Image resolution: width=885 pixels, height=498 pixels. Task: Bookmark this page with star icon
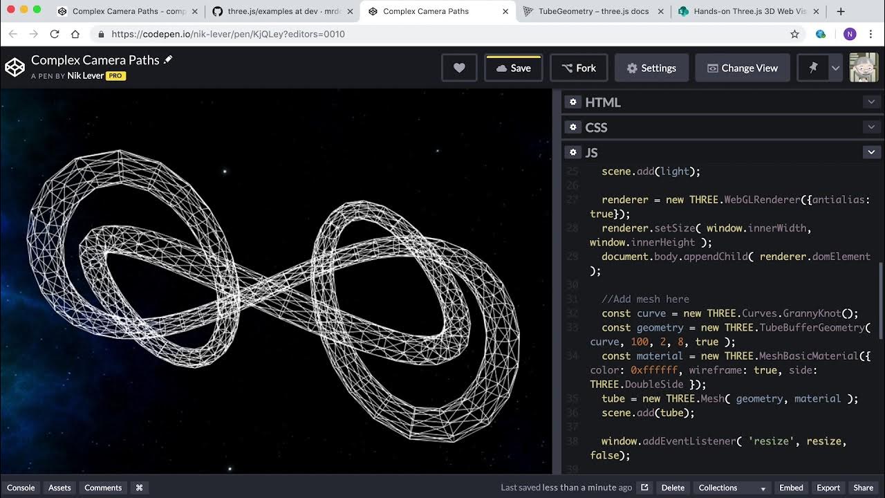click(x=794, y=34)
